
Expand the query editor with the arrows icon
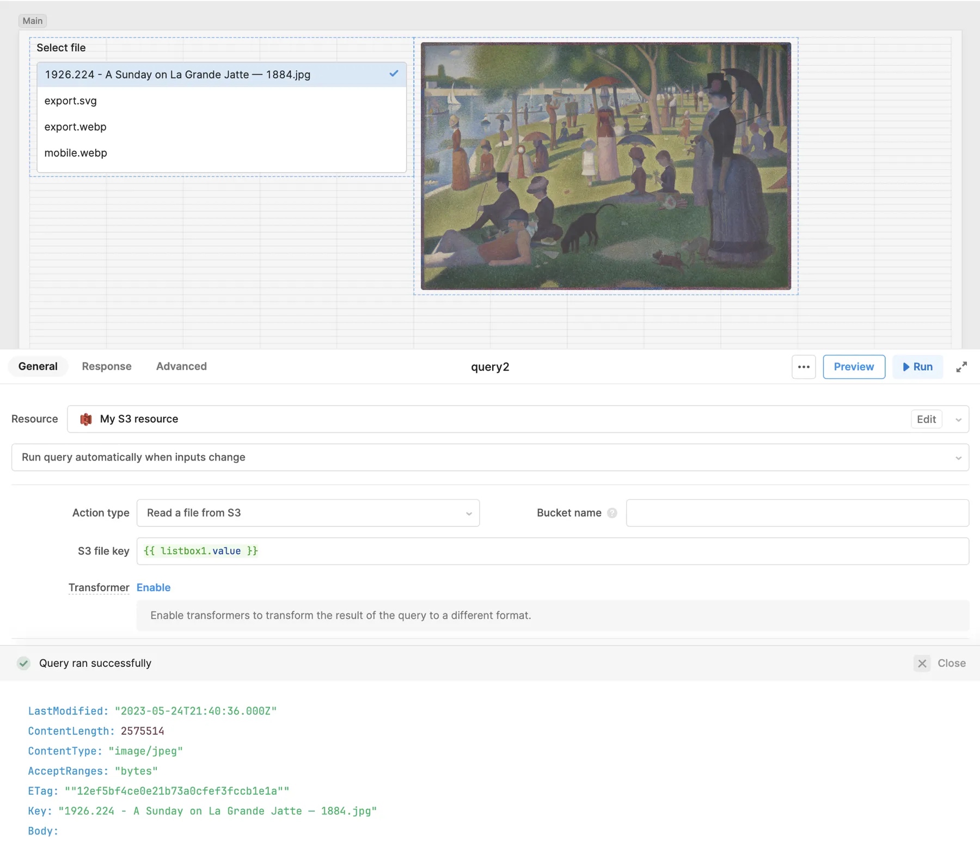click(x=961, y=367)
